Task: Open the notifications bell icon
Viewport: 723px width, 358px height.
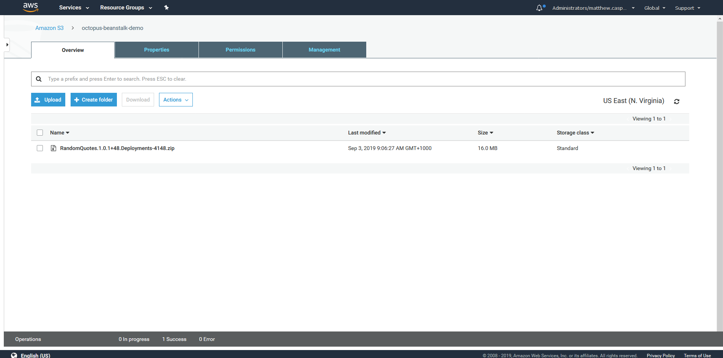Action: pyautogui.click(x=539, y=8)
